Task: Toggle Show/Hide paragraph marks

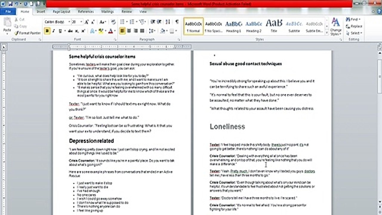Action: click(x=177, y=22)
